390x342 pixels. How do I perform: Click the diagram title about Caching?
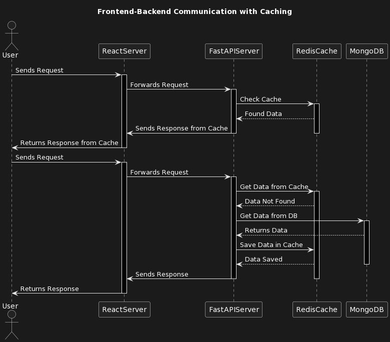194,11
